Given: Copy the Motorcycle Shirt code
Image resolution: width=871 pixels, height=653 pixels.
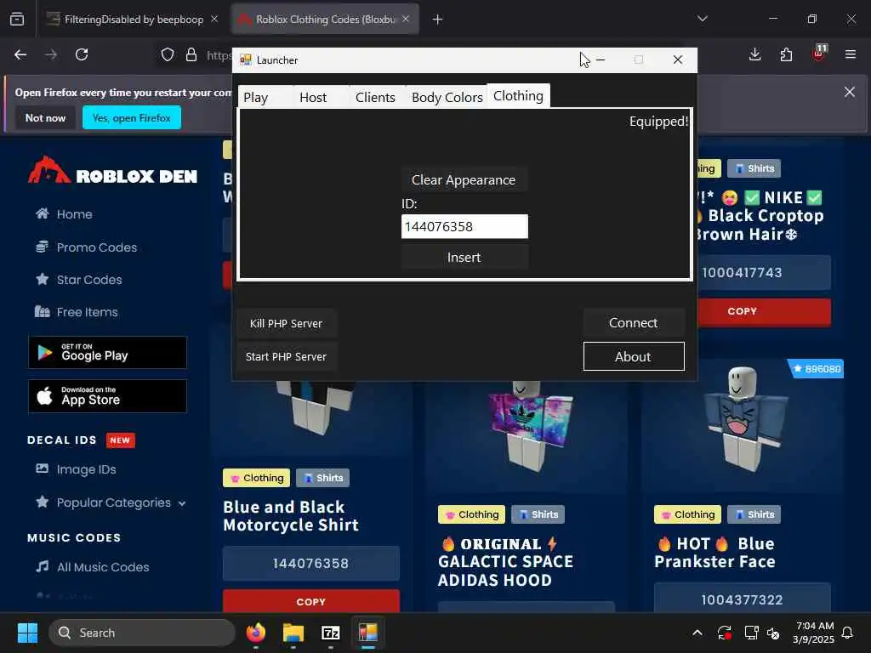Looking at the screenshot, I should click(311, 601).
